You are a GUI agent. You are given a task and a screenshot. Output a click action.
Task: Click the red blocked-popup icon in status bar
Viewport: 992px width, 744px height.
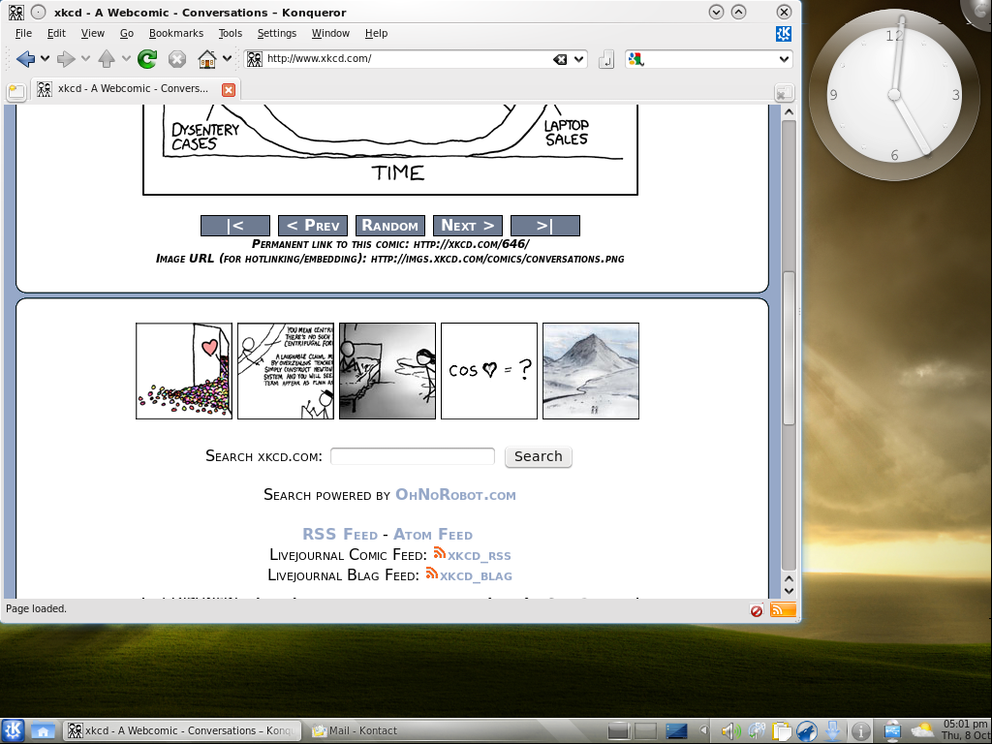tap(757, 610)
